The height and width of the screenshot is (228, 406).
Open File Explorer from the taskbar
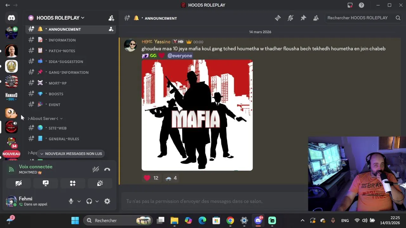pos(174,220)
